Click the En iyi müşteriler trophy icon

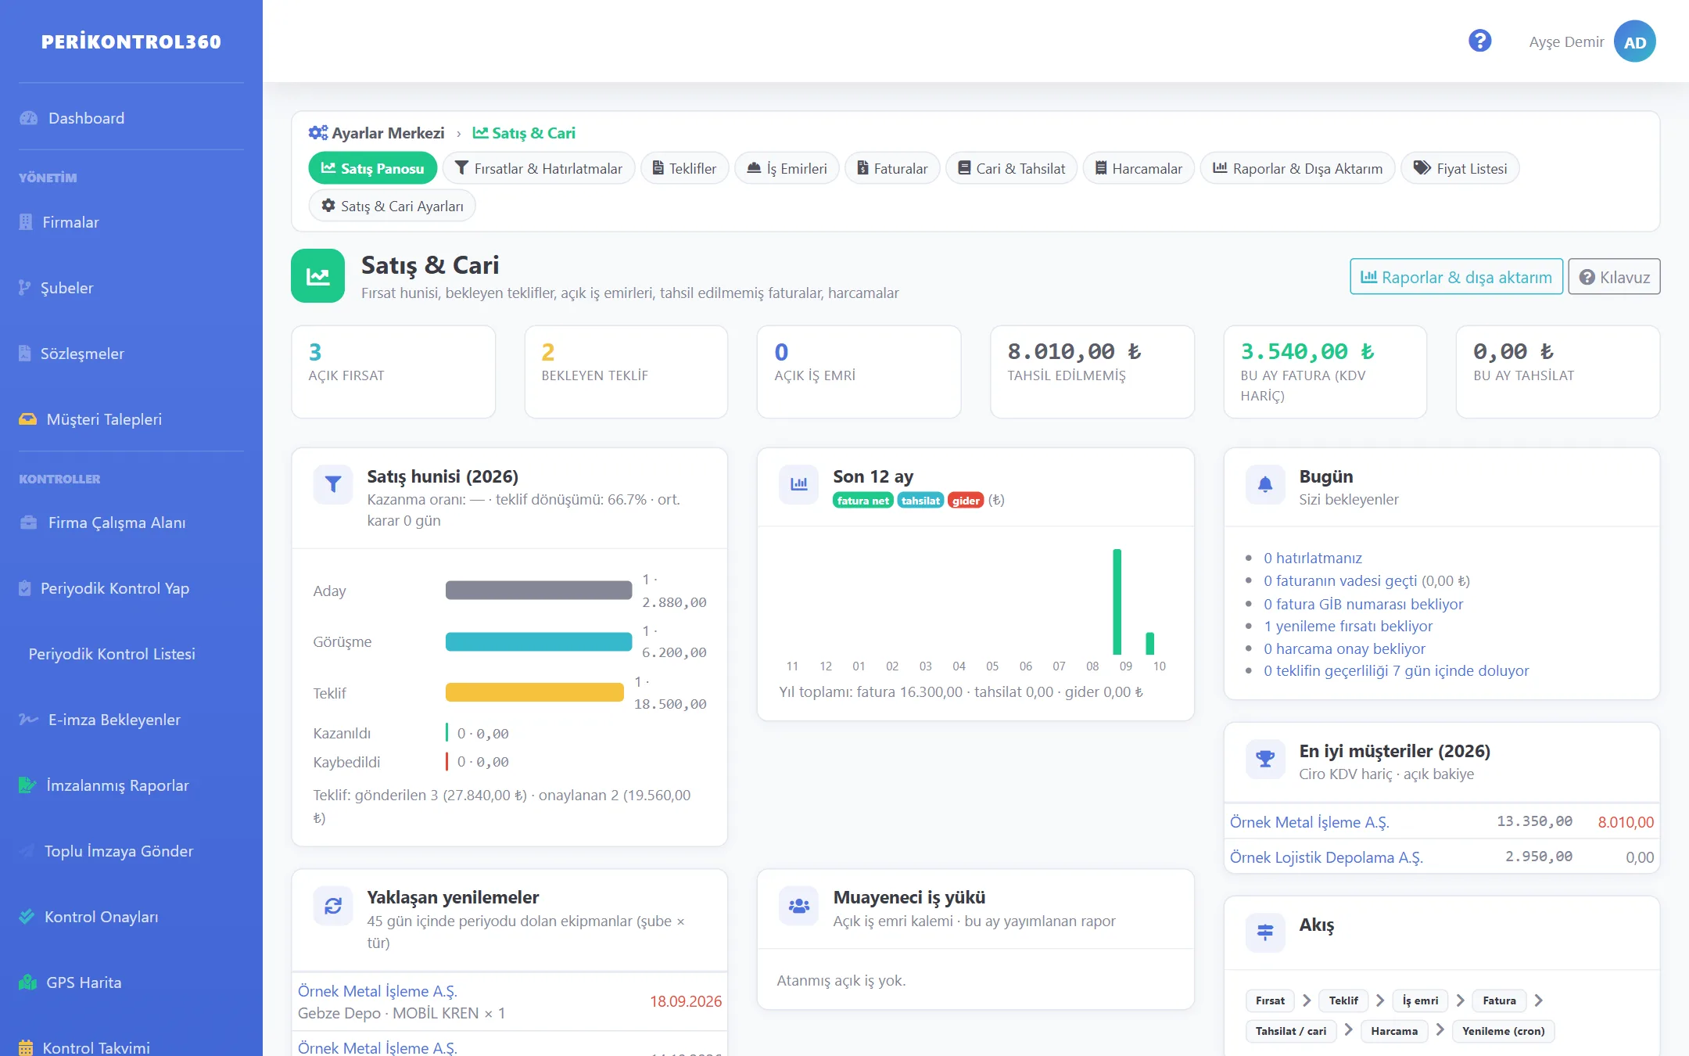[x=1265, y=759]
